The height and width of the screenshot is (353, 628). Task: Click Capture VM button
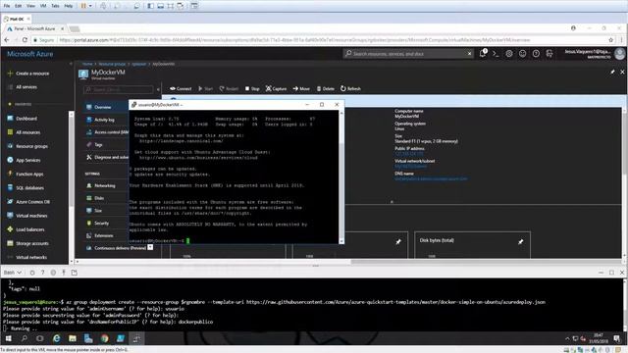coord(276,88)
